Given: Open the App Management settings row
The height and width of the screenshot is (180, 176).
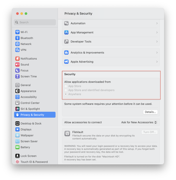Looking at the screenshot, I should (111, 32).
